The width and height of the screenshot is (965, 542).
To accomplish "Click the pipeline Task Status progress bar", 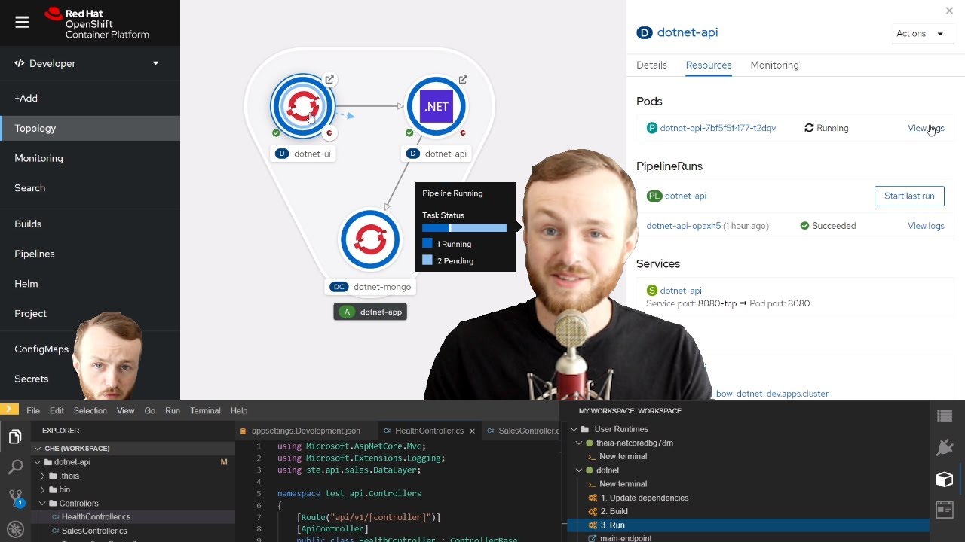I will (464, 227).
